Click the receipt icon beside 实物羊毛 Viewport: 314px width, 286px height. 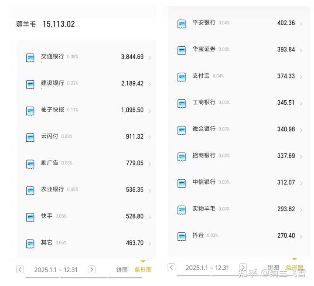click(181, 210)
